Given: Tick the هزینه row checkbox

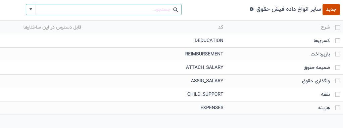Looking at the screenshot, I should click(x=338, y=108).
